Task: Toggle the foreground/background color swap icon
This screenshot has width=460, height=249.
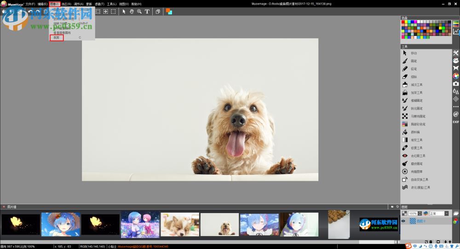Action: coord(169,12)
